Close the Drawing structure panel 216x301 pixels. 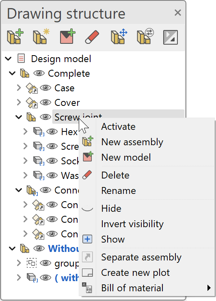coord(178,13)
